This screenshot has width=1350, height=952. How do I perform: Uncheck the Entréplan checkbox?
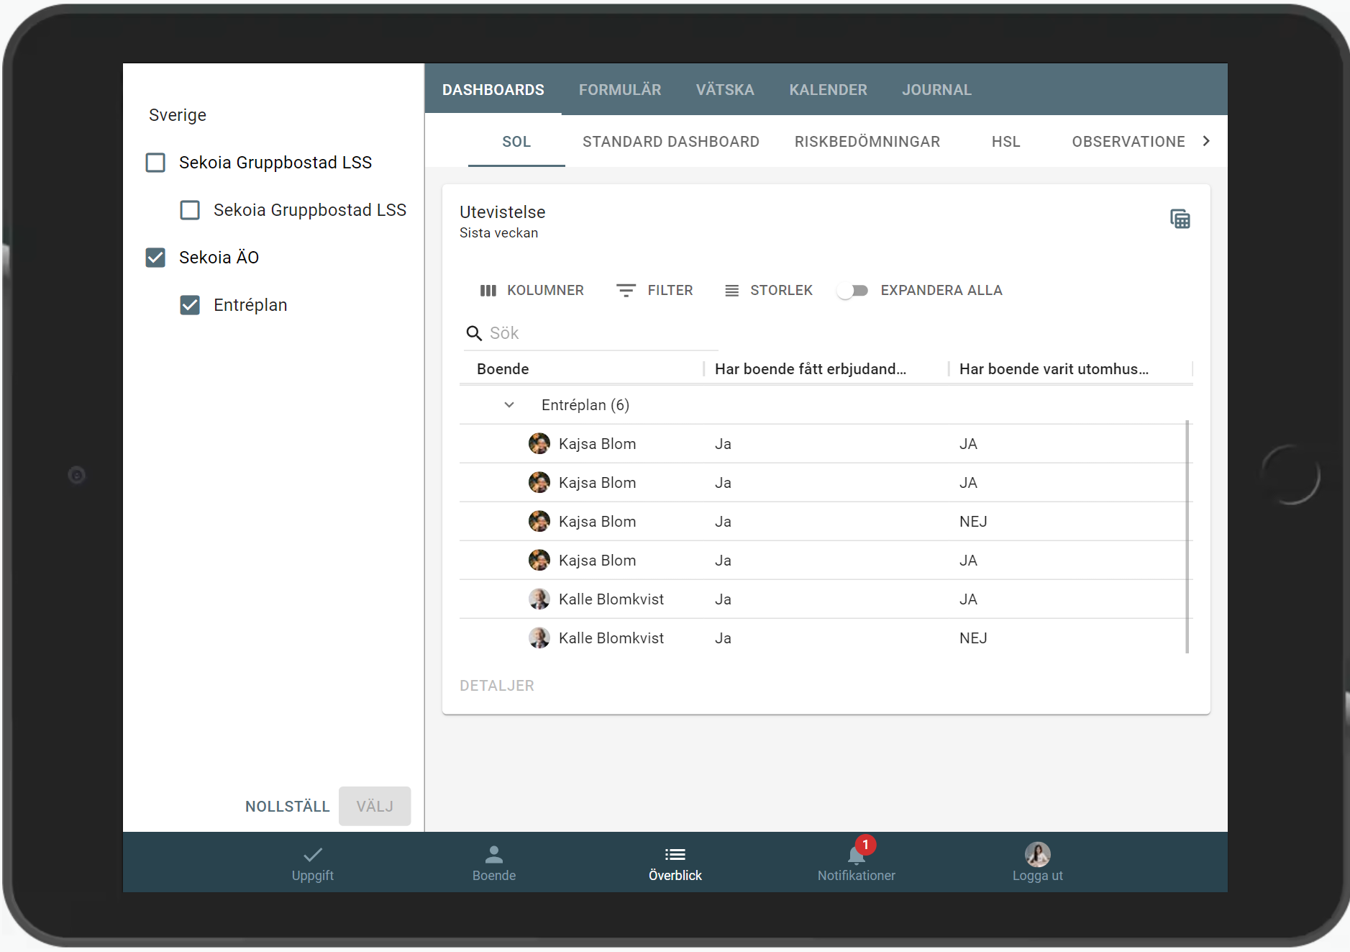click(x=190, y=305)
